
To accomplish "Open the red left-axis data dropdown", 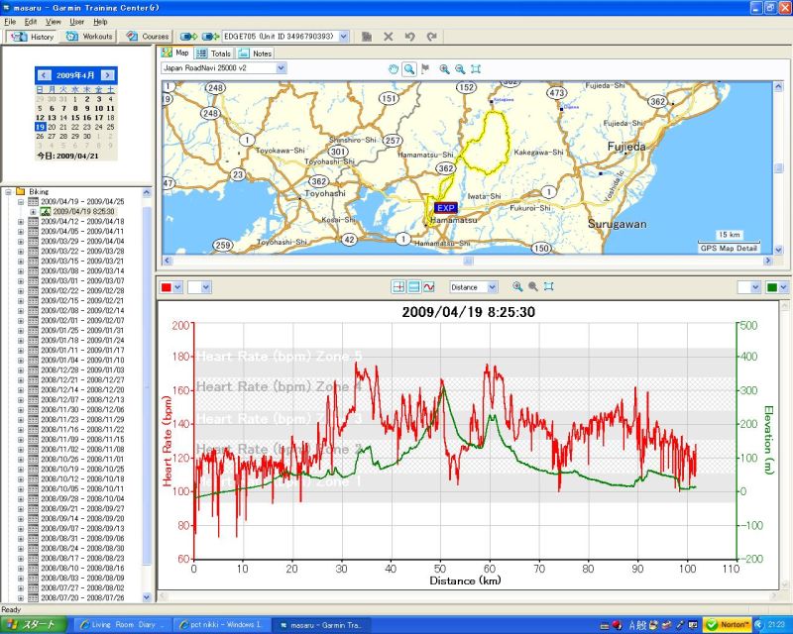I will [x=177, y=287].
